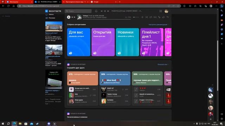Open the green 'грустные треки' playlist card
Screen dimensions: 225x126
(x=147, y=78)
